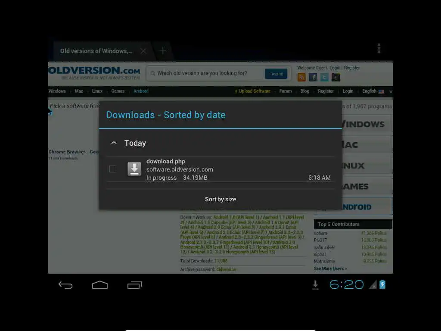The height and width of the screenshot is (331, 441).
Task: Close the Old versions of Windows tab
Action: (143, 51)
